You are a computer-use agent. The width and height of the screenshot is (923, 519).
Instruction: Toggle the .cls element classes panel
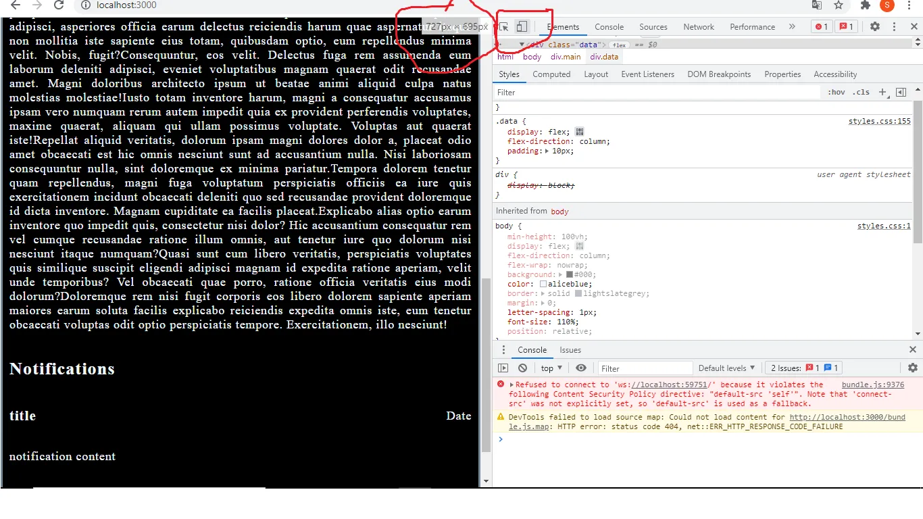pos(861,93)
